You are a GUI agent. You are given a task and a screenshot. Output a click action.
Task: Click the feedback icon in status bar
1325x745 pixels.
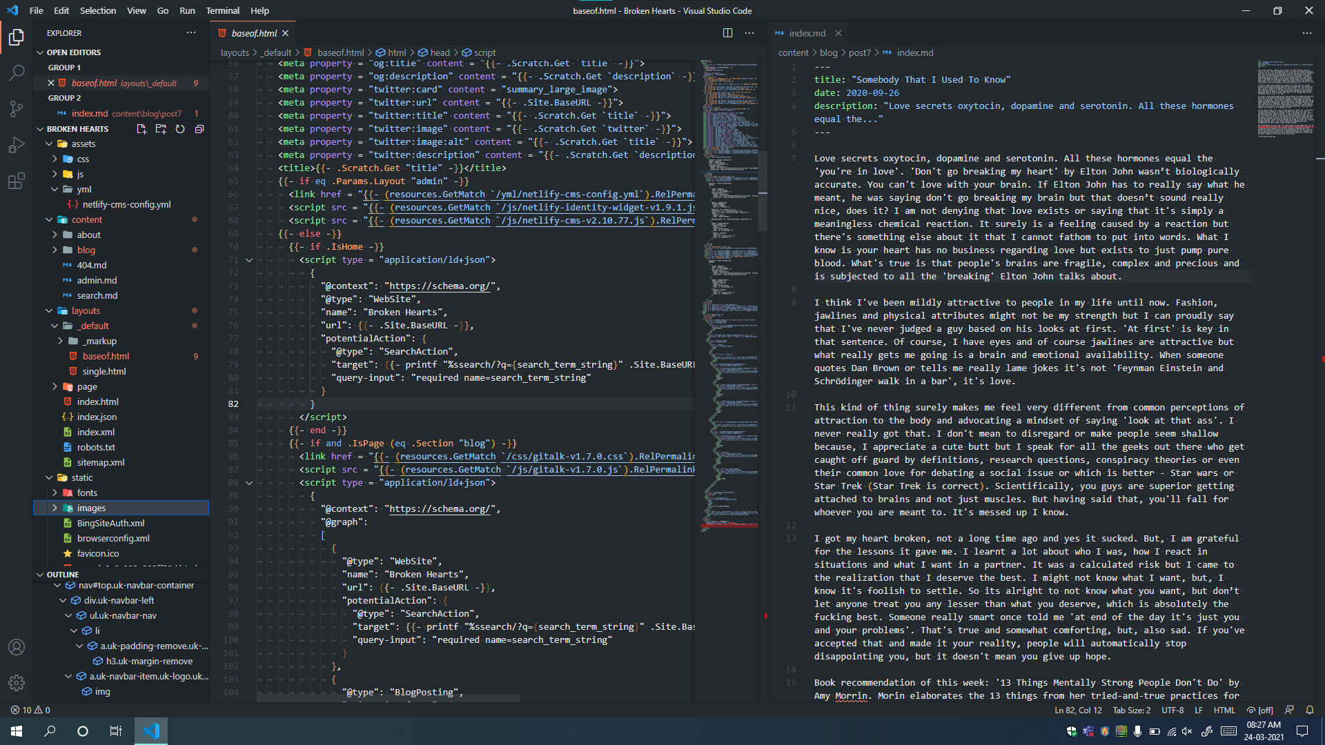[x=1289, y=710]
